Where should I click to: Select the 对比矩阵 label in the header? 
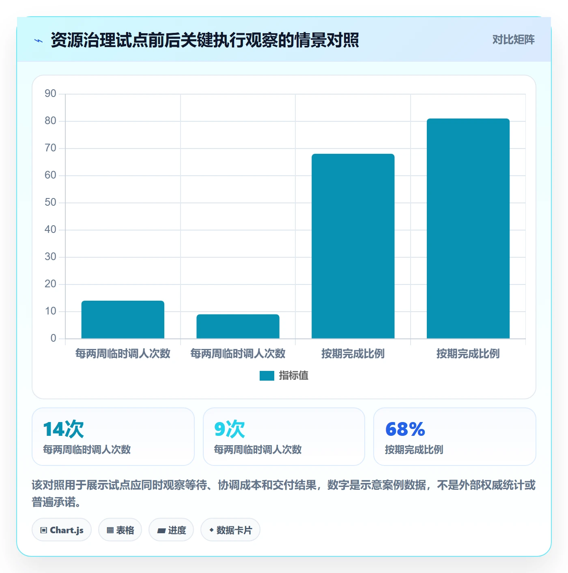[513, 40]
